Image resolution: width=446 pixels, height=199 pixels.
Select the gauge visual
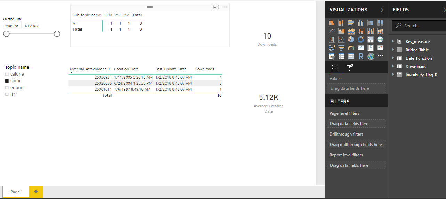(x=351, y=48)
